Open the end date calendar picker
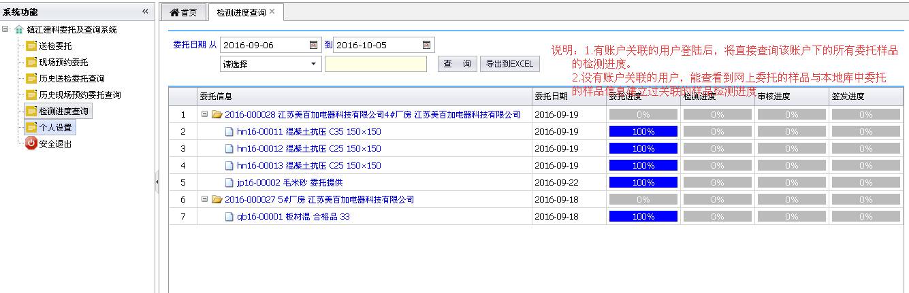 (426, 45)
